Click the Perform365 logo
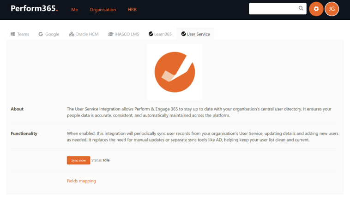The height and width of the screenshot is (204, 350). [x=34, y=8]
